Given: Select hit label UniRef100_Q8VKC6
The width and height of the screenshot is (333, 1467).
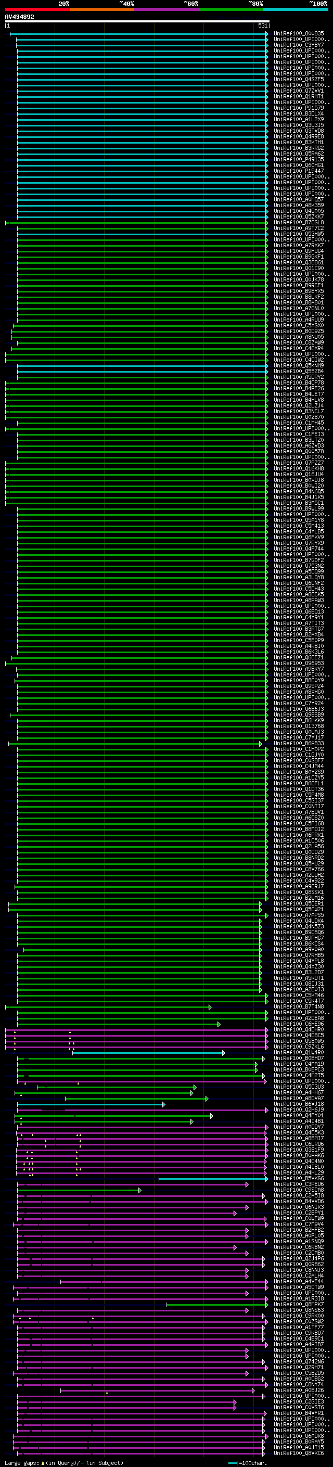Looking at the screenshot, I should [x=298, y=1453].
